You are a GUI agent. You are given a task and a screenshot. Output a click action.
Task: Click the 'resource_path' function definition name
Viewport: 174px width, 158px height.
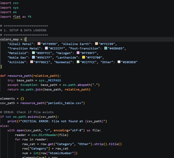20,76
